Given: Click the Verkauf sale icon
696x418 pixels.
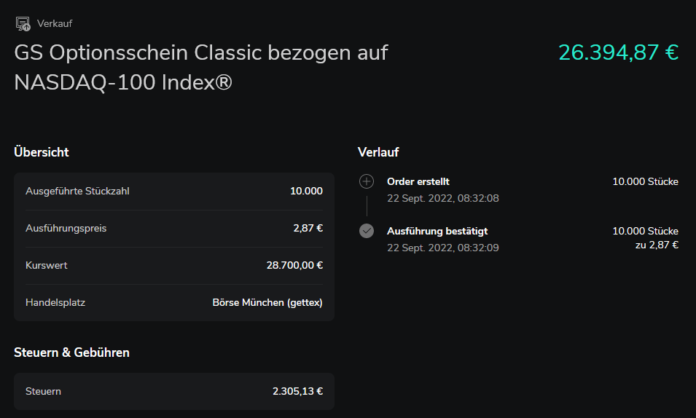Looking at the screenshot, I should 23,24.
